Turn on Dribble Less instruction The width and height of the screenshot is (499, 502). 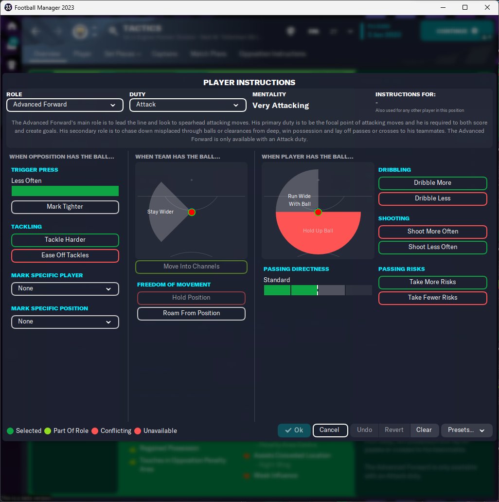433,198
